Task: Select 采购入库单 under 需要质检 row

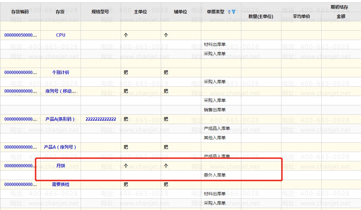Action: (x=215, y=203)
